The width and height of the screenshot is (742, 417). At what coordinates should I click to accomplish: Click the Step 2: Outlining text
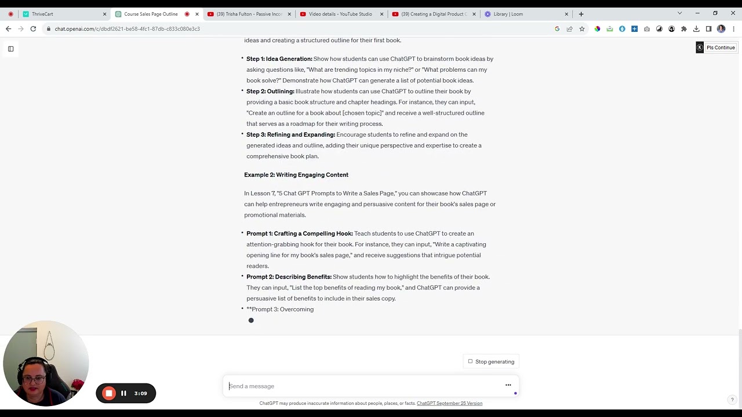pyautogui.click(x=270, y=92)
